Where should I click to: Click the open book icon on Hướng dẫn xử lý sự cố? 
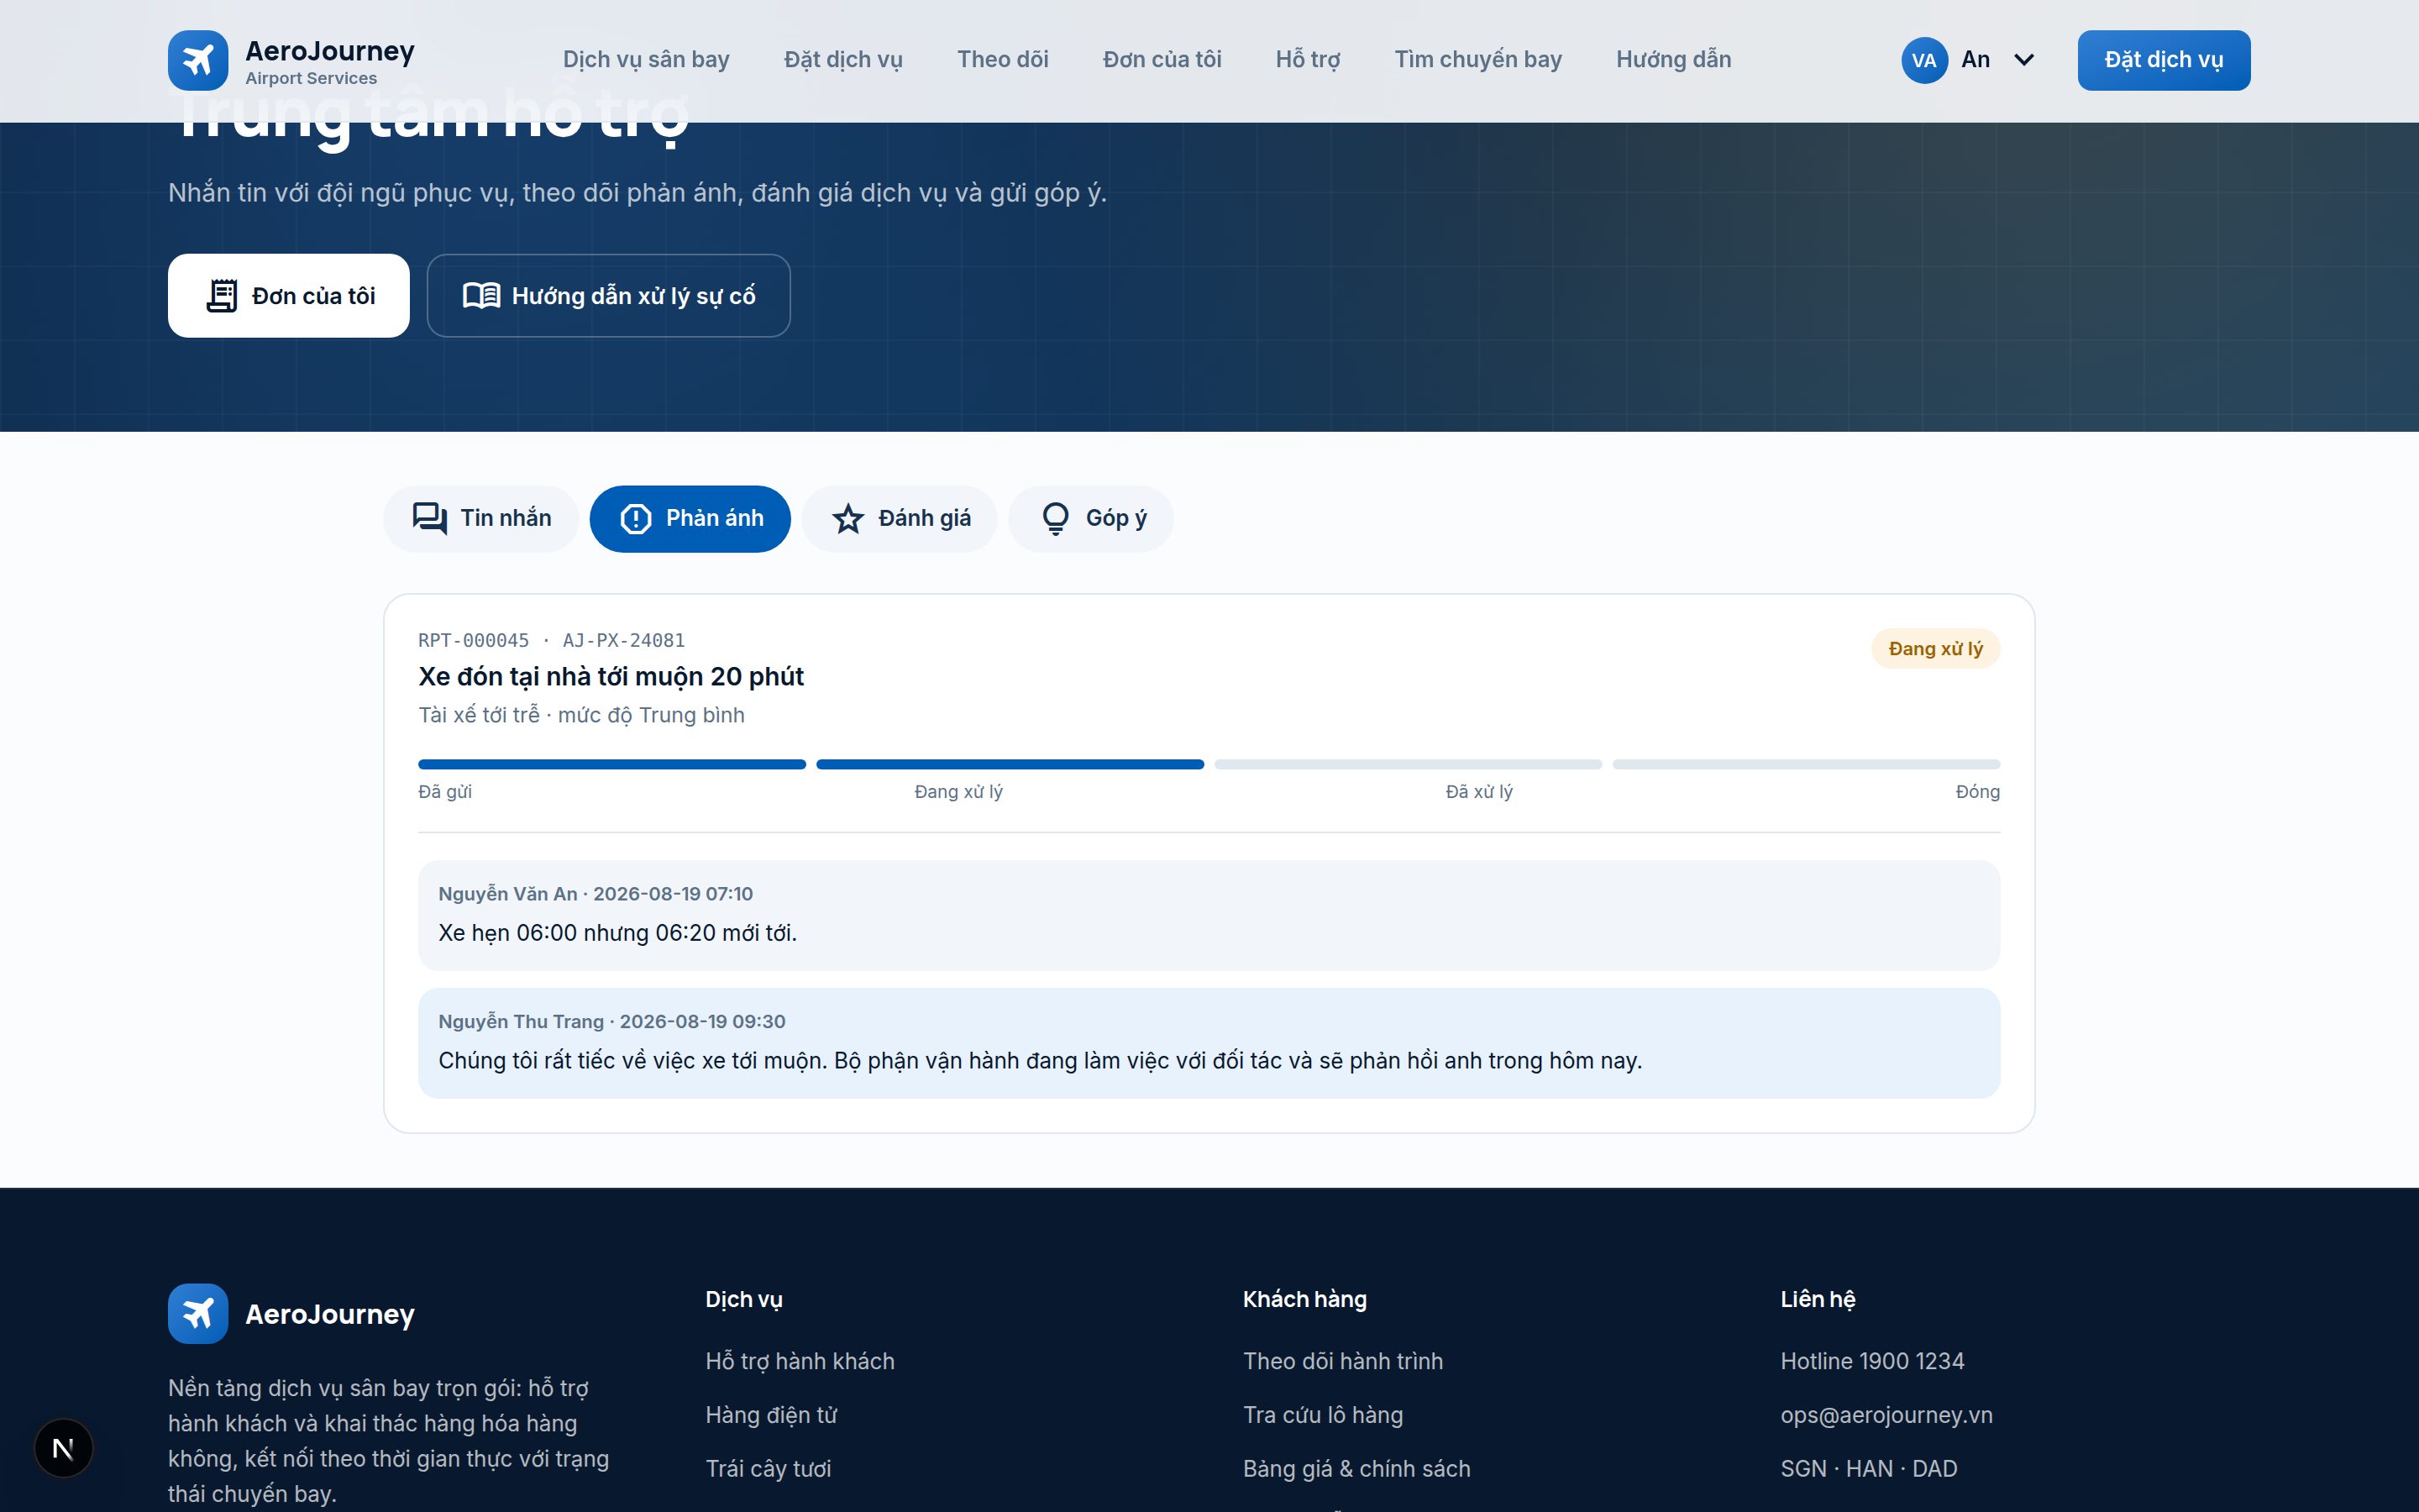tap(480, 296)
